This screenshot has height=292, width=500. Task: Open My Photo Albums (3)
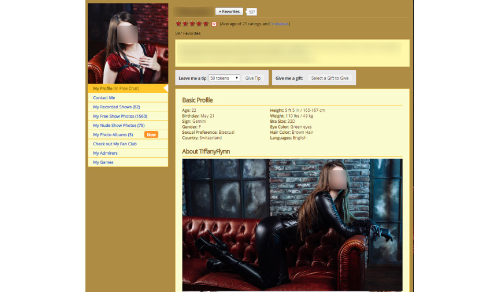pyautogui.click(x=113, y=135)
